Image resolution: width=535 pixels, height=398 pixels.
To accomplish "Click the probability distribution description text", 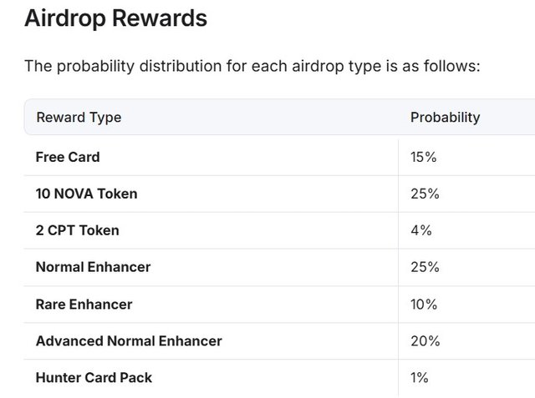I will pyautogui.click(x=252, y=67).
